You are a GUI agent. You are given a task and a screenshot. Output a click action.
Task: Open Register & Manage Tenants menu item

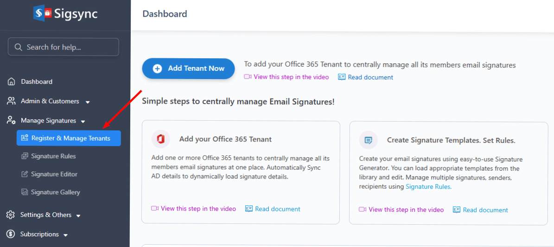pos(70,138)
